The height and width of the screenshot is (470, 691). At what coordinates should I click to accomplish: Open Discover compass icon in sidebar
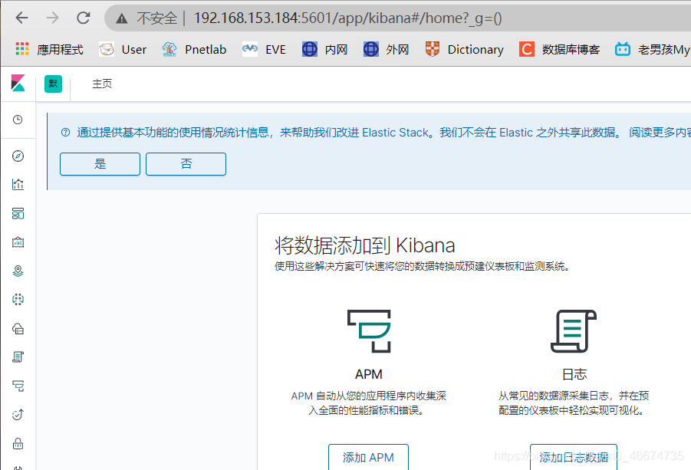pos(18,156)
